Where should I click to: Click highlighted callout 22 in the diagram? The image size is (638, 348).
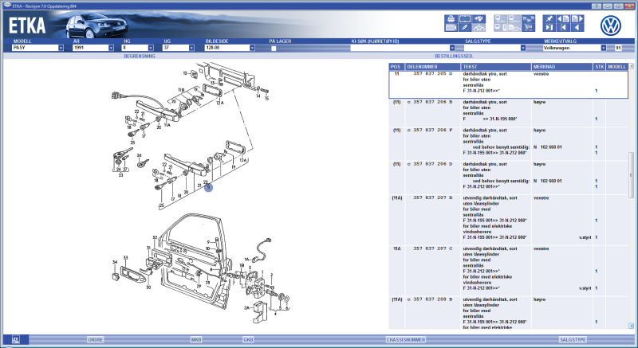207,188
